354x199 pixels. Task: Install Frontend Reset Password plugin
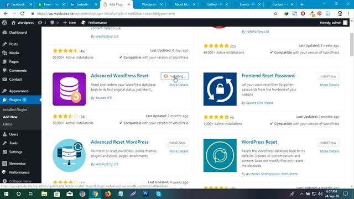tap(328, 76)
